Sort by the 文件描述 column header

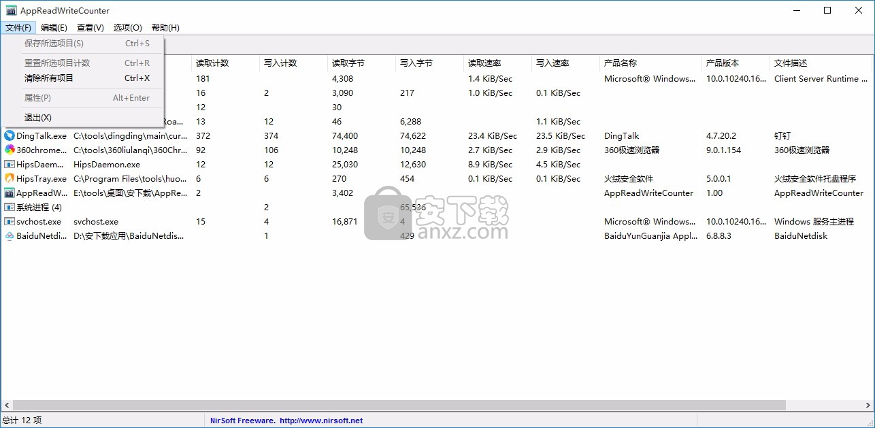pos(821,63)
